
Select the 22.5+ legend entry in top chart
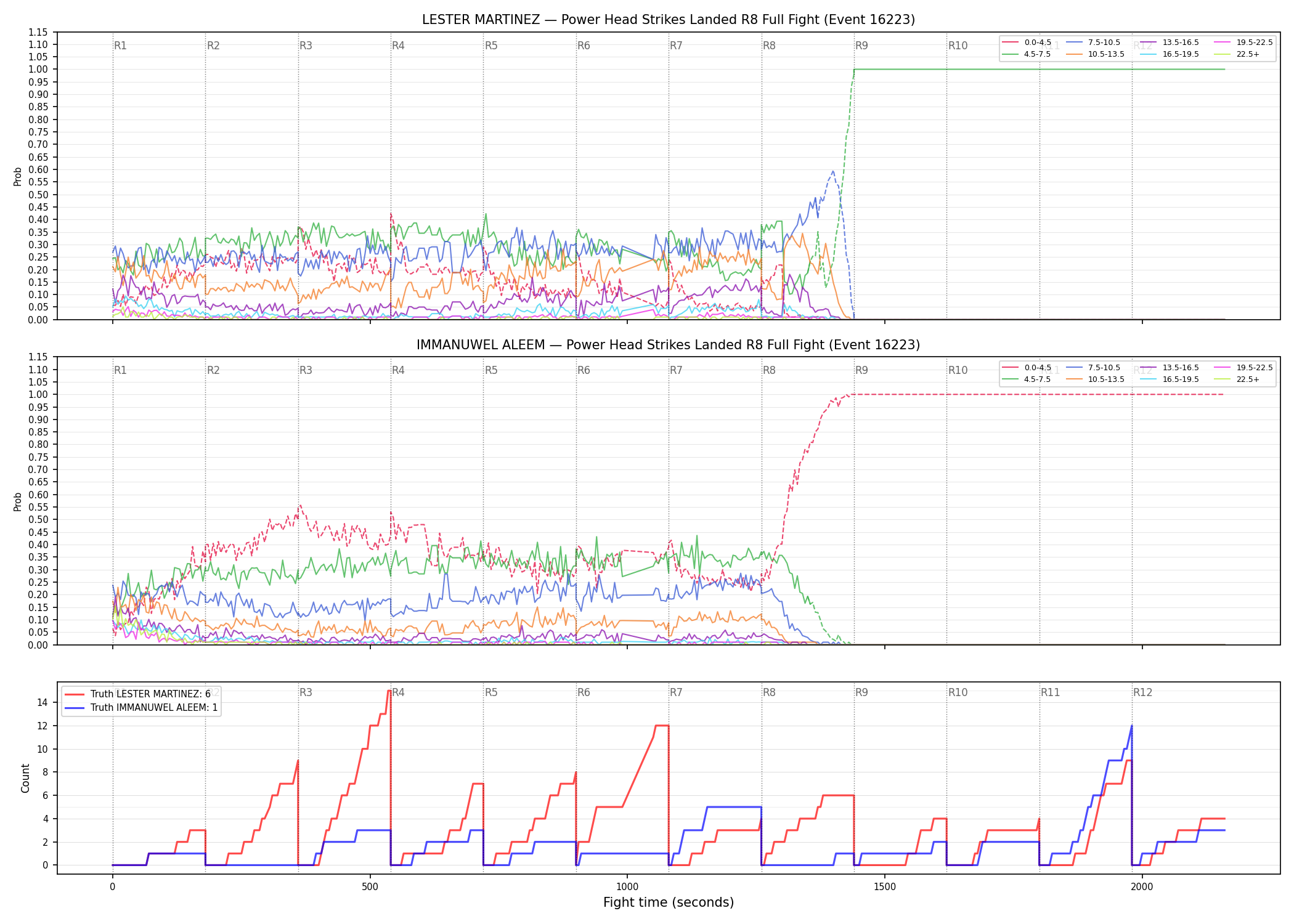[1237, 54]
